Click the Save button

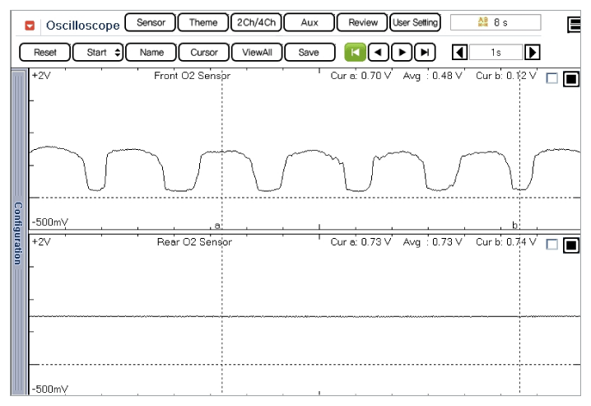(309, 52)
